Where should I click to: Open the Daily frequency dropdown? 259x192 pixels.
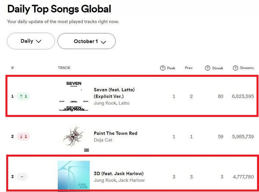coord(31,41)
